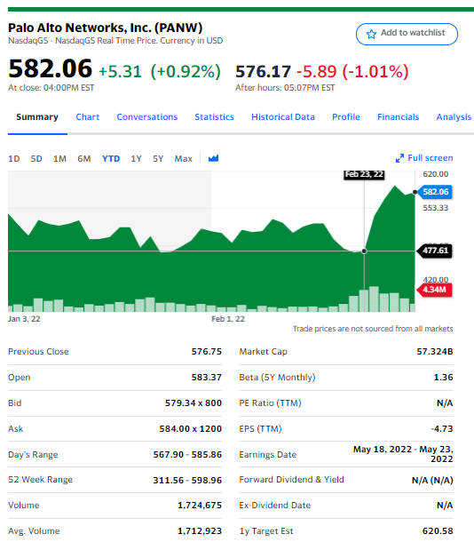Go to the Conversations tab
Screen dimensions: 474x542
pyautogui.click(x=147, y=116)
